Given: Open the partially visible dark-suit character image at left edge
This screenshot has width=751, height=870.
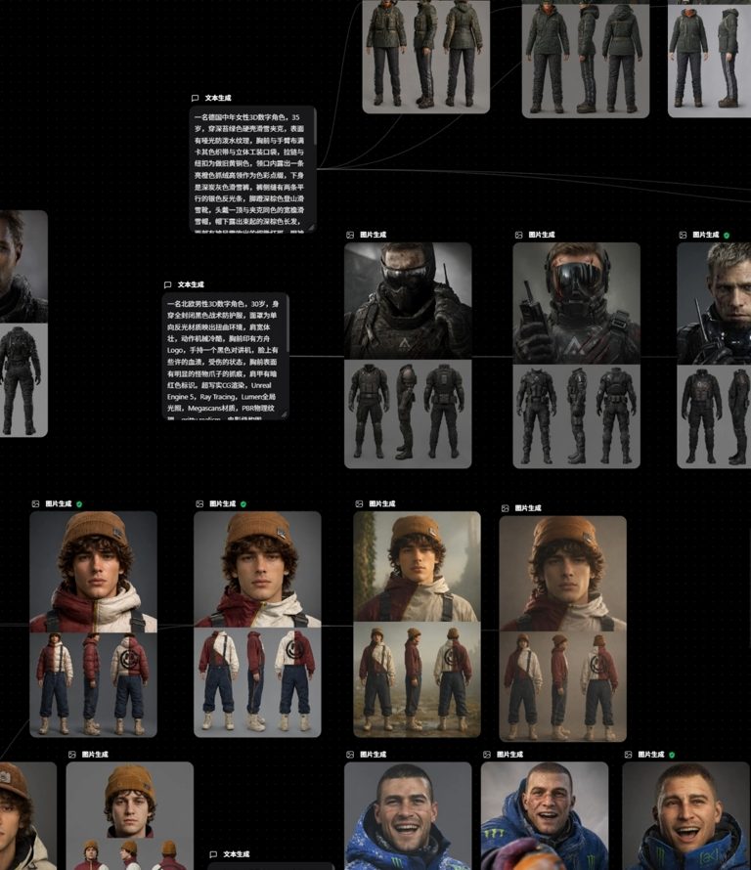Looking at the screenshot, I should click(x=23, y=324).
